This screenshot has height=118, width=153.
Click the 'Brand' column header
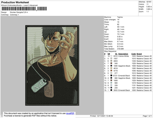coord(139,54)
